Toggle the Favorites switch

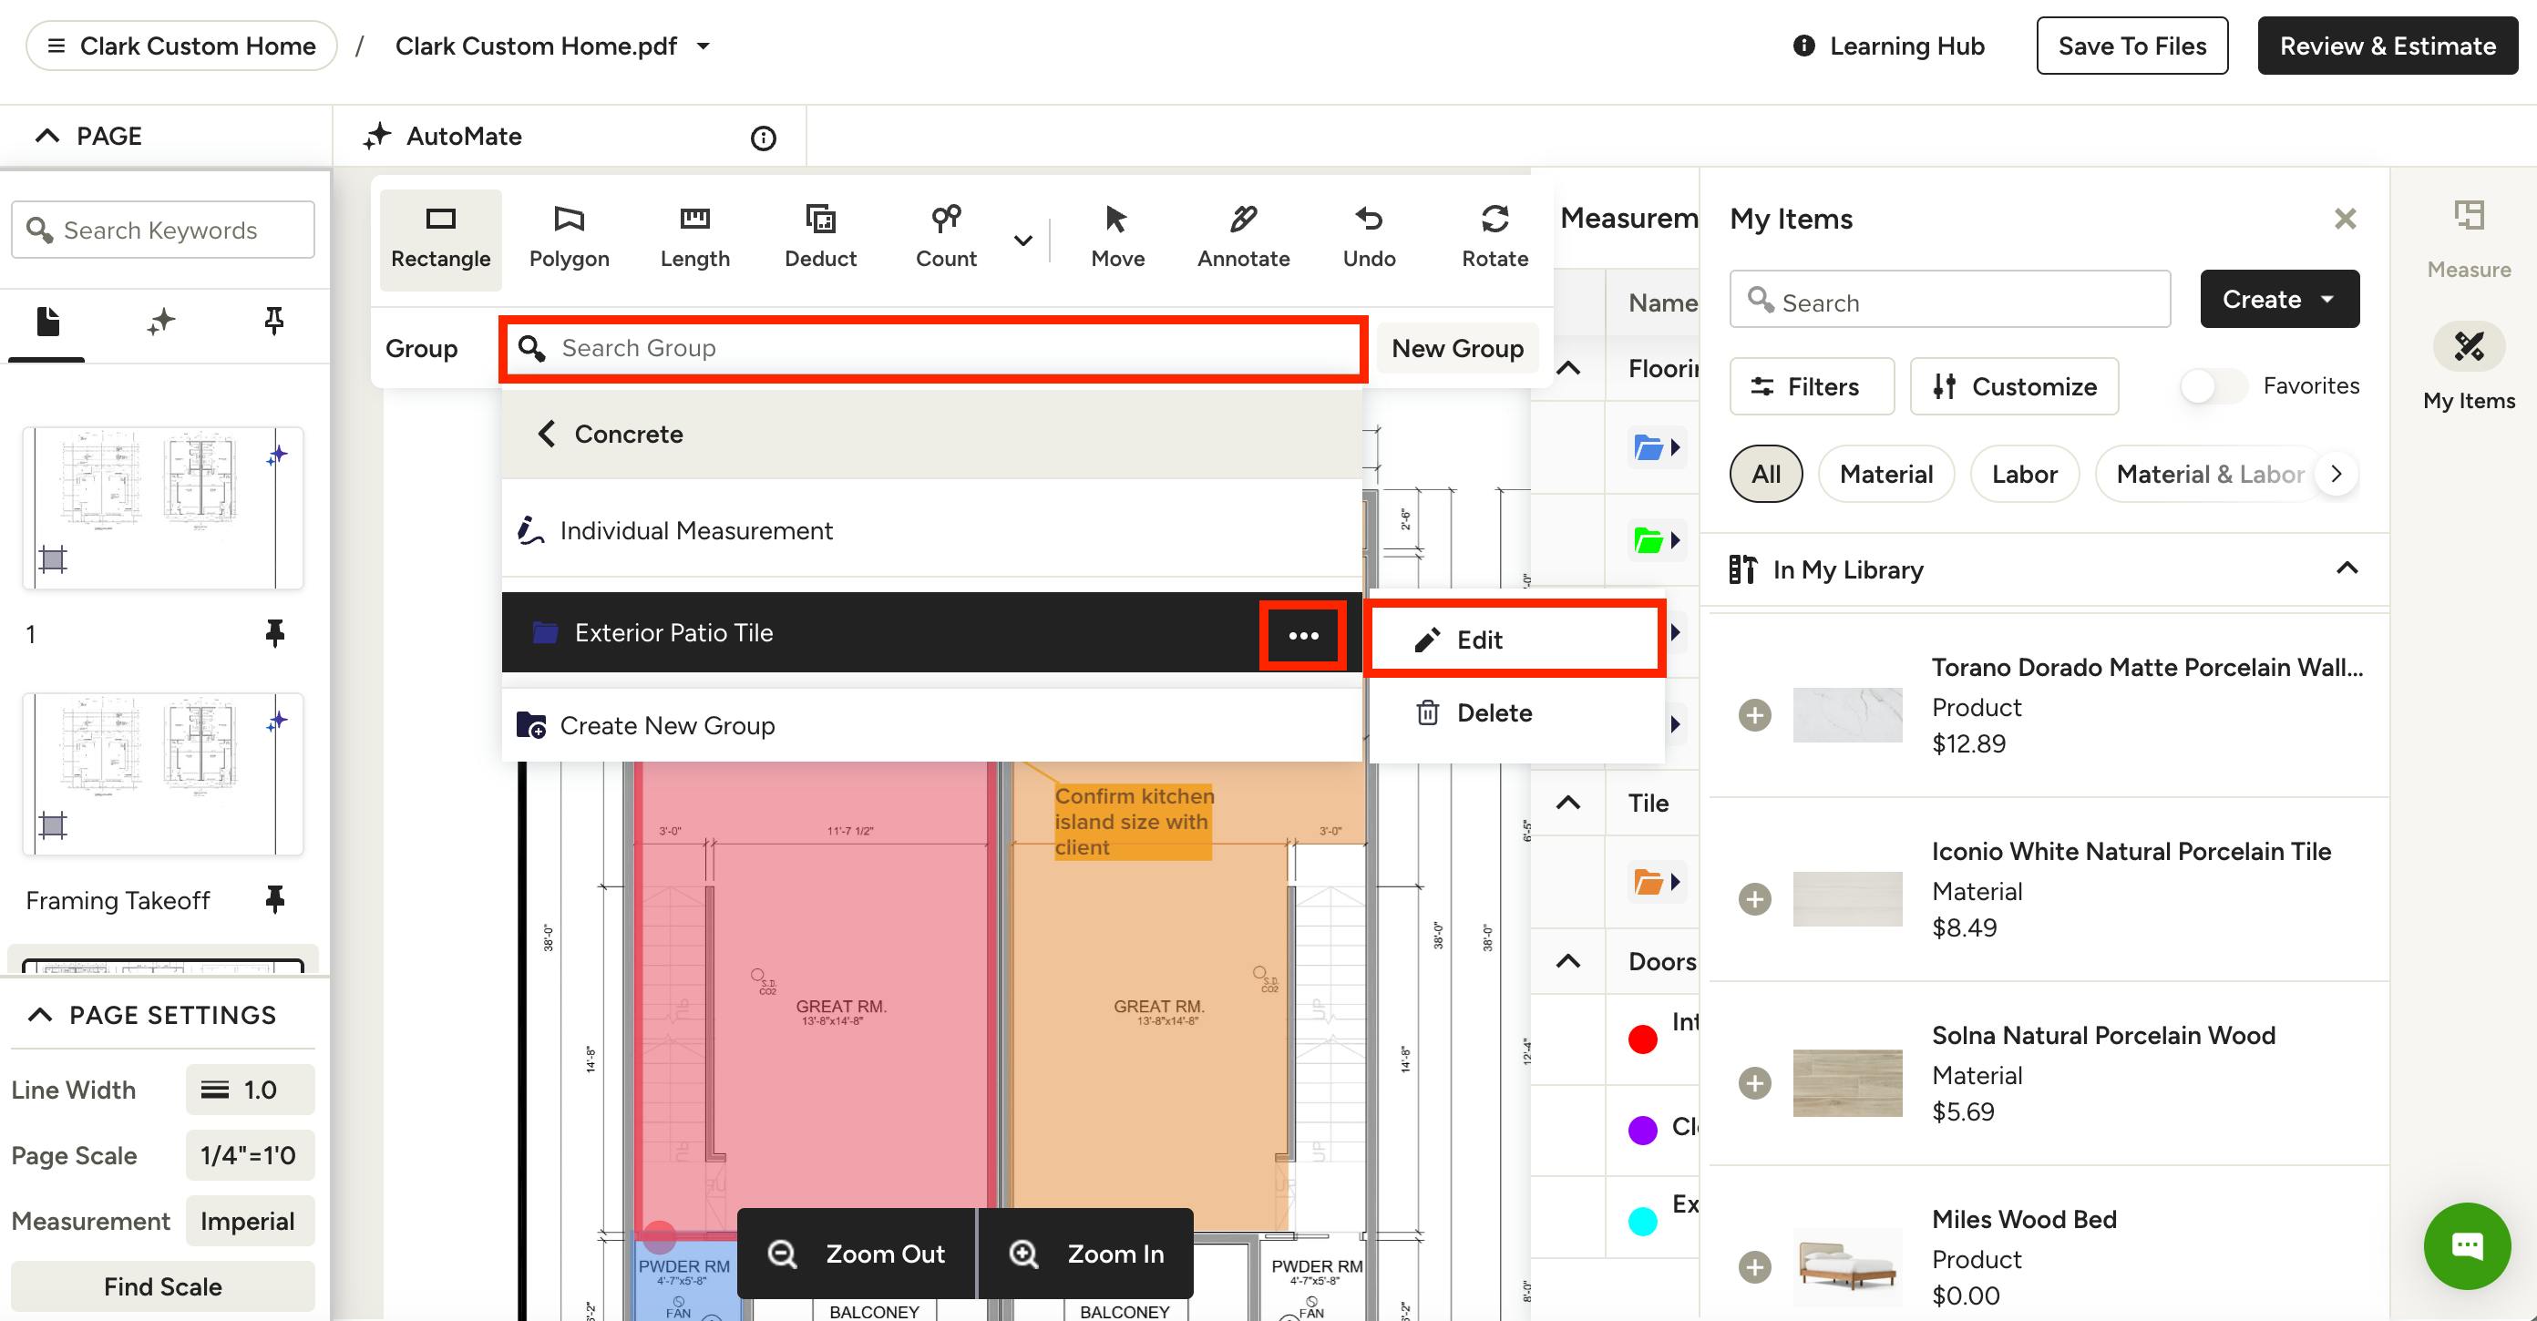[x=2213, y=386]
